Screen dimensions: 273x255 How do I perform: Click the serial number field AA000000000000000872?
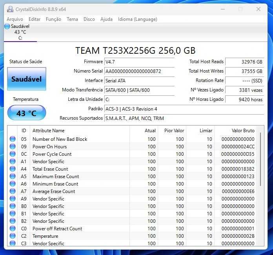(139, 71)
